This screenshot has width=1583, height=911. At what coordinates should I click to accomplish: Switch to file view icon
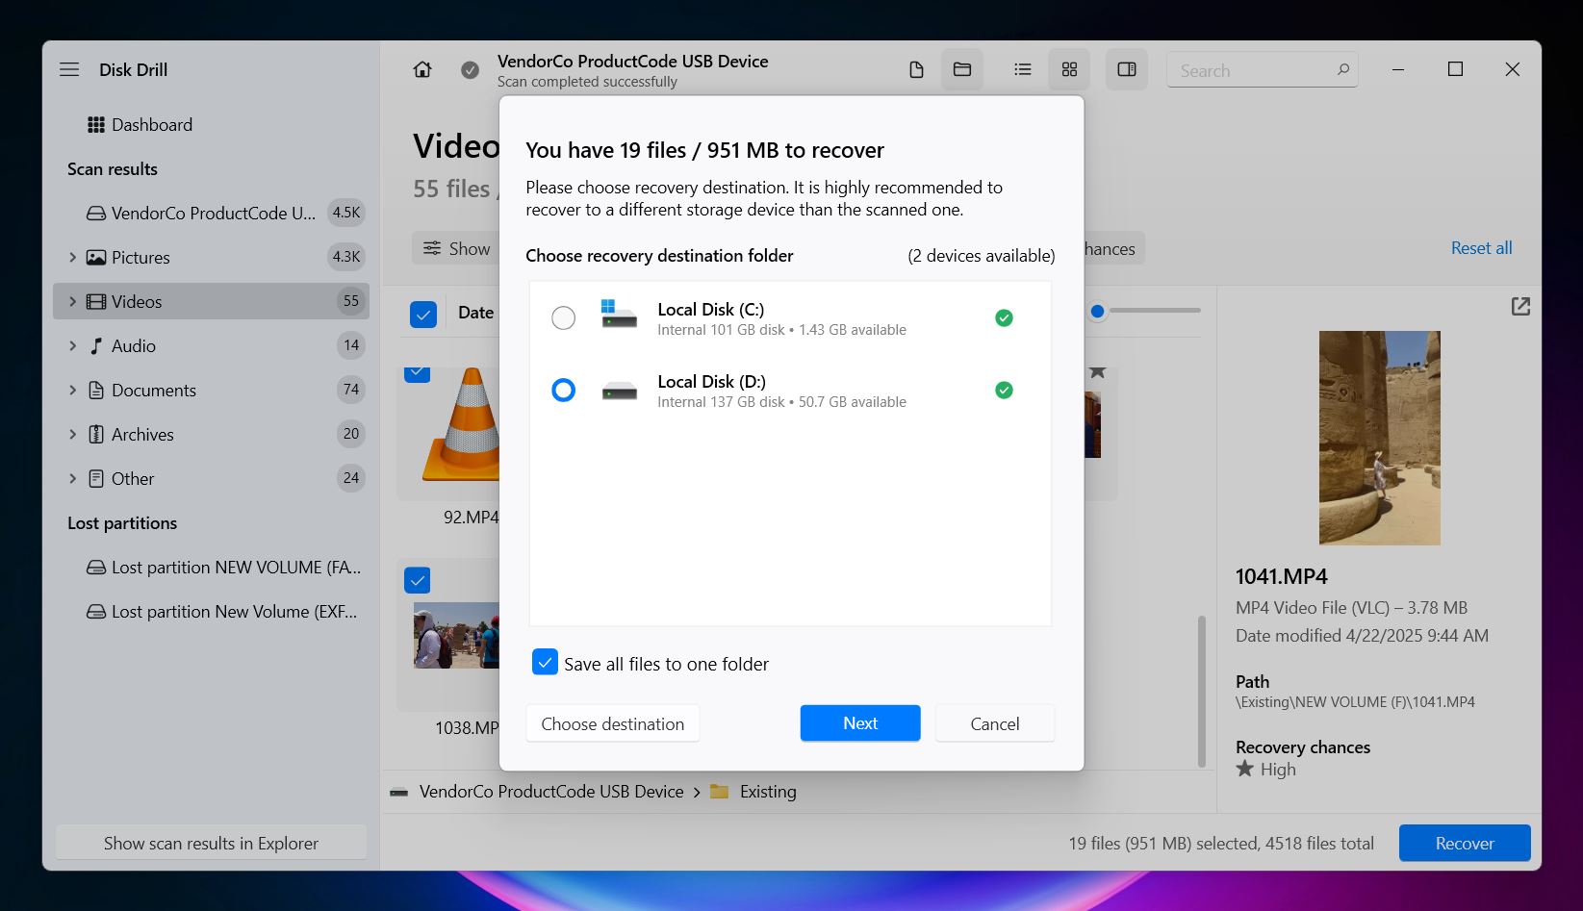[916, 69]
